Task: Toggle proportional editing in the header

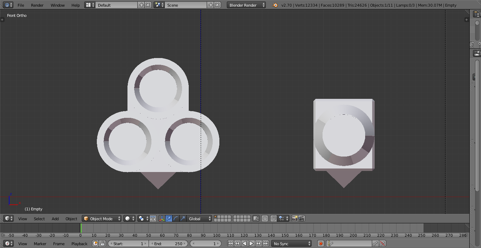Action: point(265,219)
